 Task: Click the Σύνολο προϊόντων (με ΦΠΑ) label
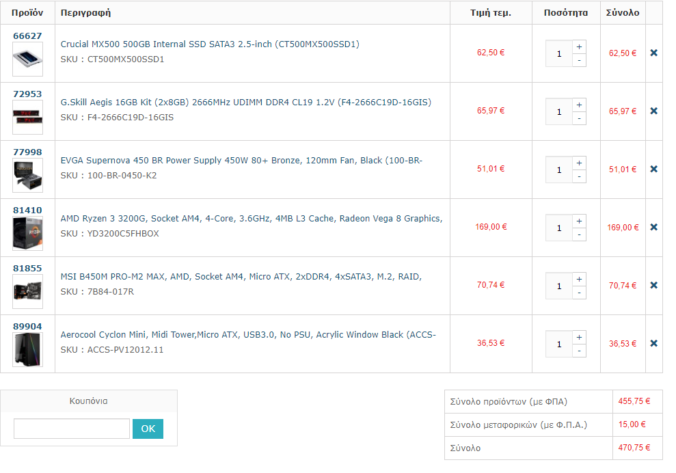(x=509, y=401)
